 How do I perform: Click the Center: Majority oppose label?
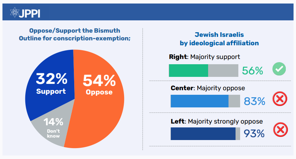208,88
